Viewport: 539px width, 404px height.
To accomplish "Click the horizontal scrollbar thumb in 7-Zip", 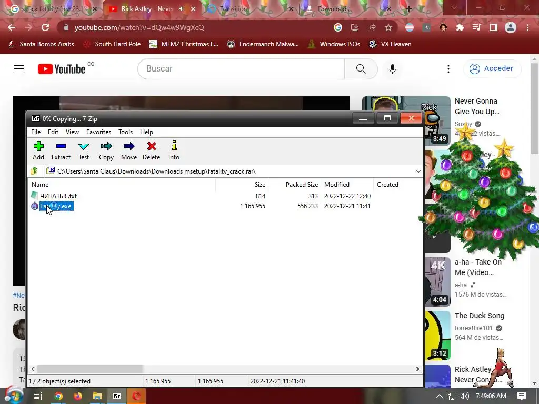I will coord(89,369).
